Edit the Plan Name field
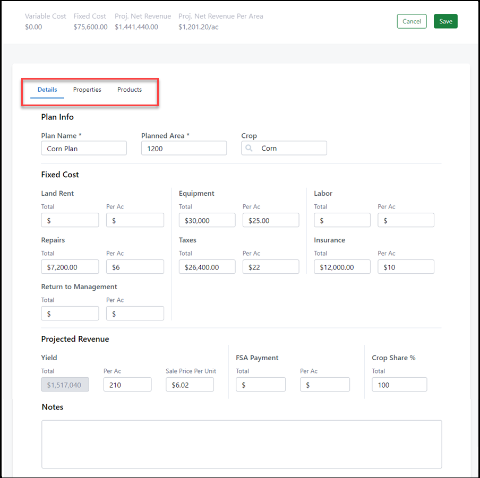This screenshot has width=480, height=478. click(x=84, y=149)
